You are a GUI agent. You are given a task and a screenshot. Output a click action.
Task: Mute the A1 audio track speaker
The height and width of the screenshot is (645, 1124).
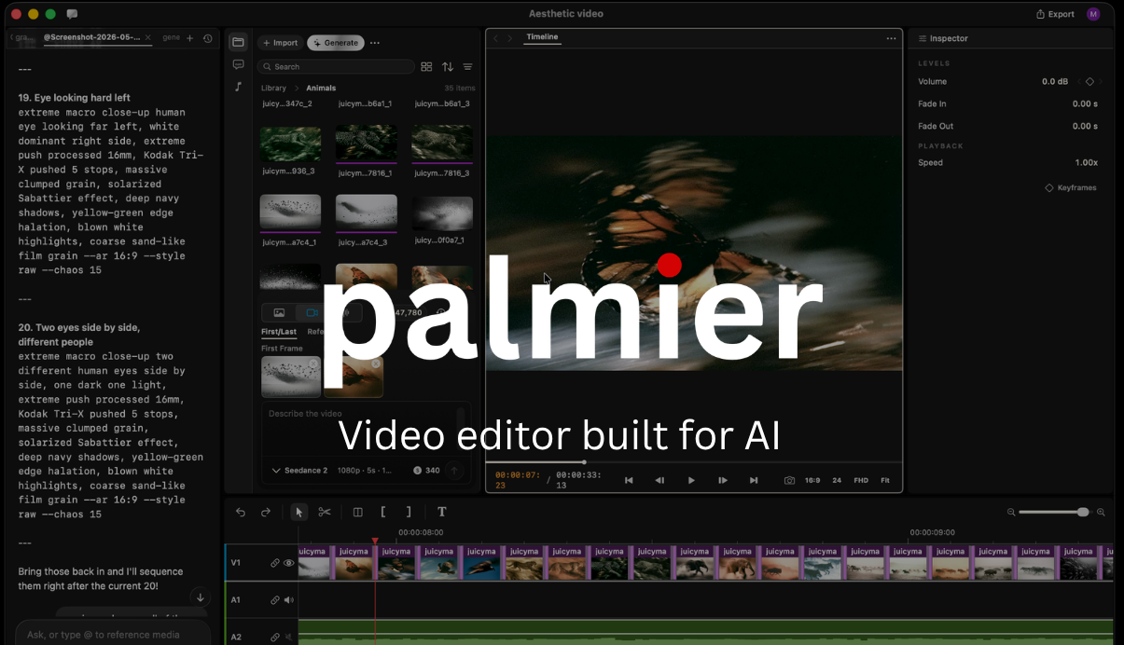coord(289,600)
